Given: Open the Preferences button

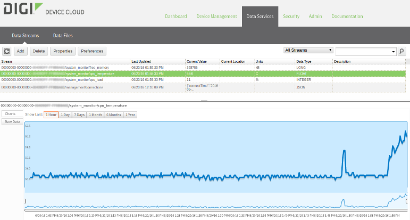Looking at the screenshot, I should (x=92, y=51).
